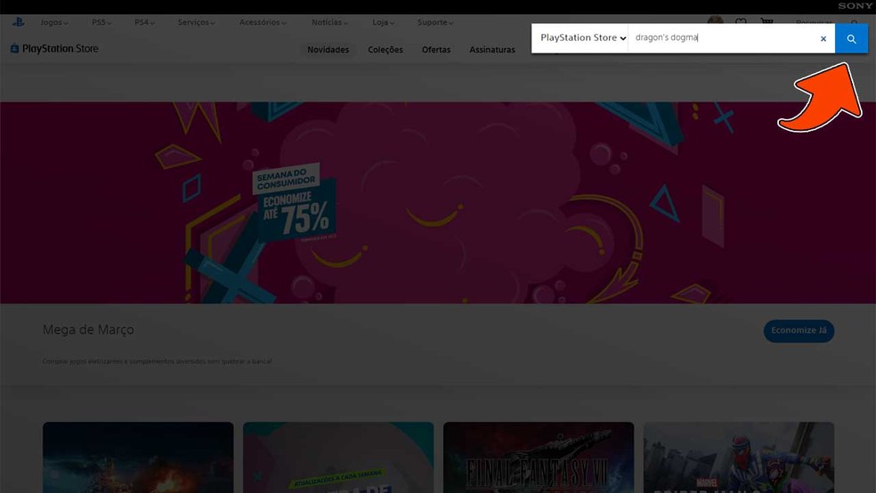
Task: Open the weekly updates promotional tile
Action: (338, 457)
